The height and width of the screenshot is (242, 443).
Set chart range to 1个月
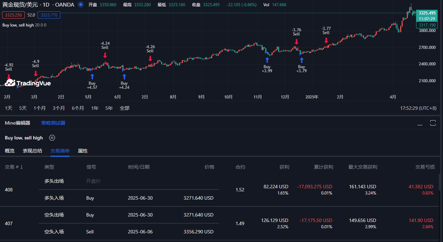[39, 108]
